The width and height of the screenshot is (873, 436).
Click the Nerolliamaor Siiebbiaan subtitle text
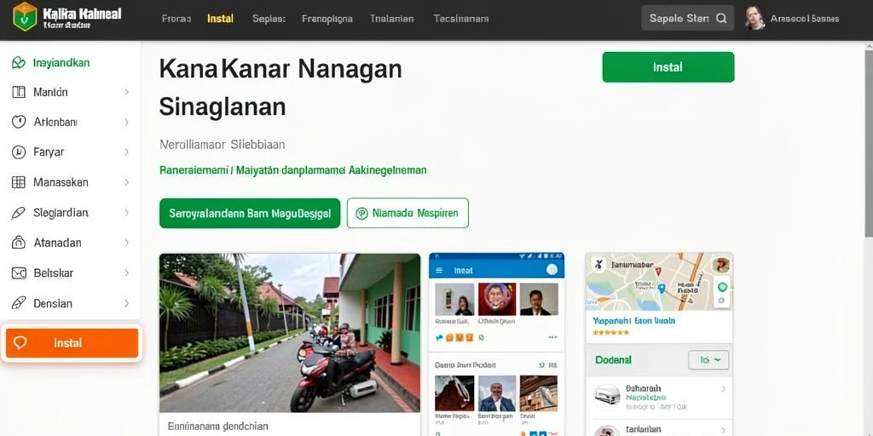coord(223,145)
